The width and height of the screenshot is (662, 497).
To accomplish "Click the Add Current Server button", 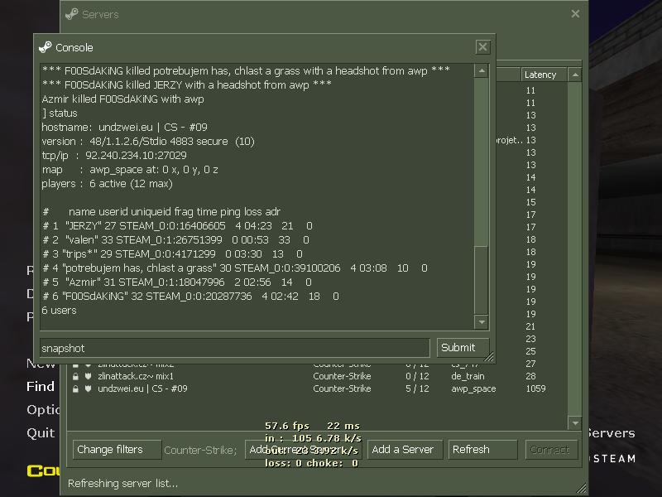I will 303,450.
